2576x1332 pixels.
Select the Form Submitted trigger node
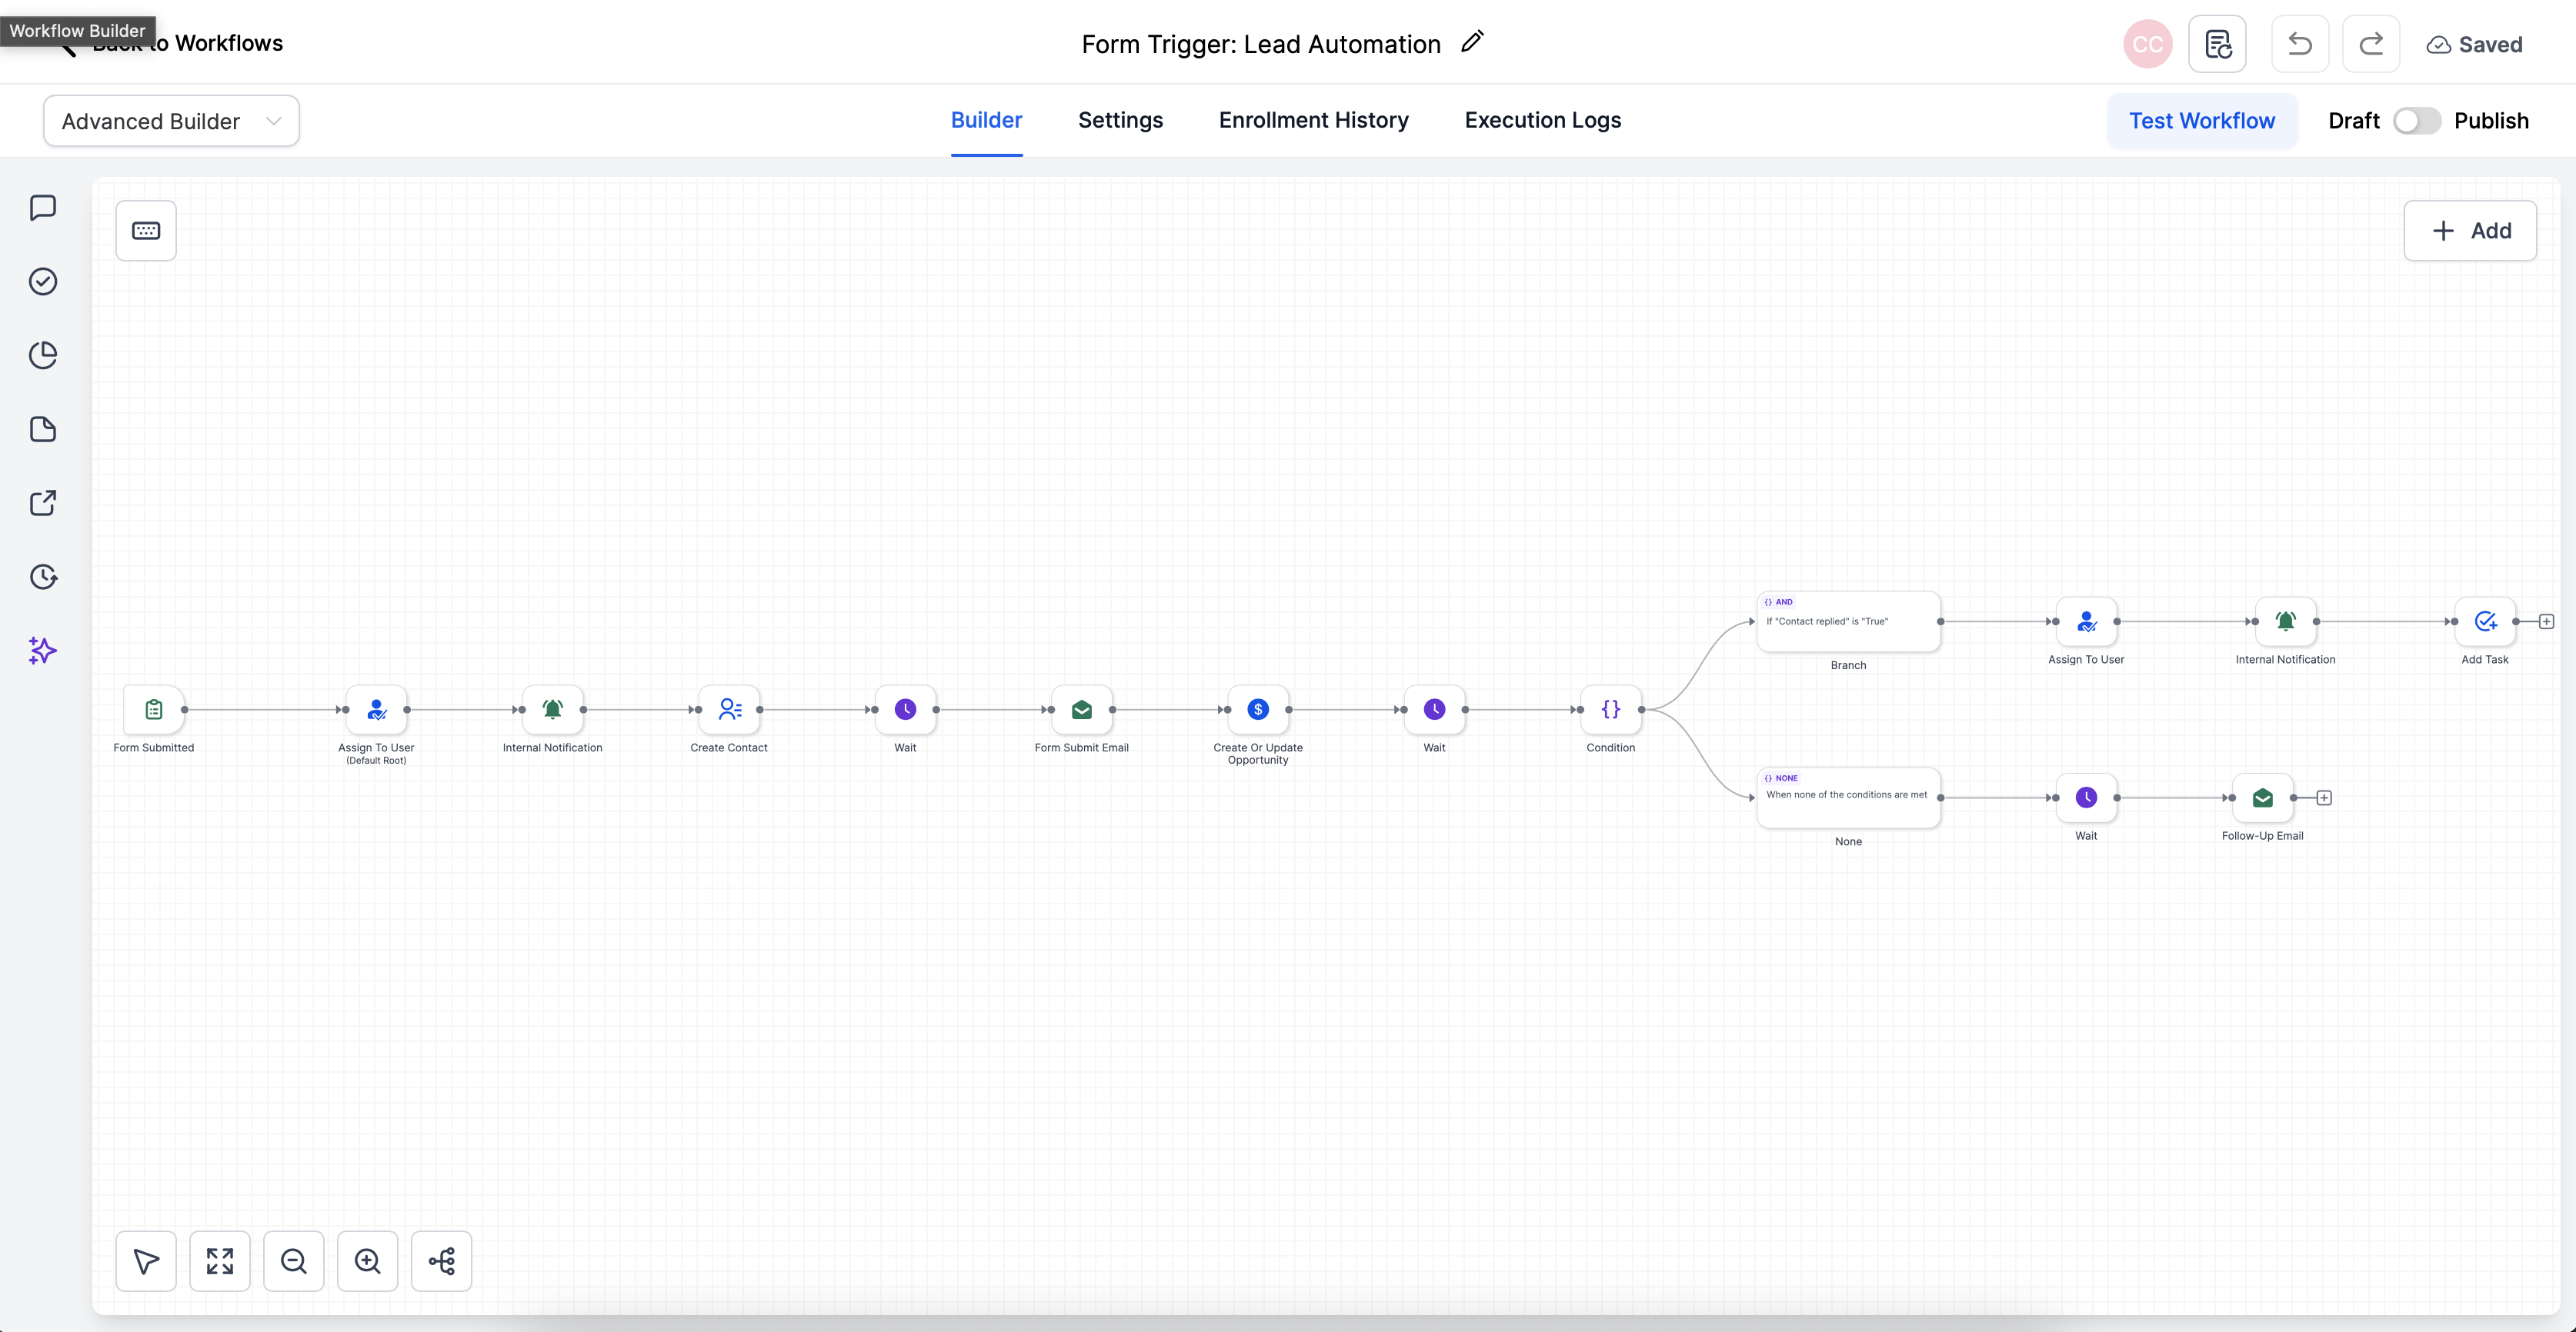pyautogui.click(x=154, y=710)
